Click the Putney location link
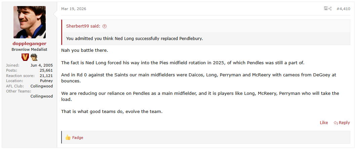This screenshot has width=356, height=149. point(46,81)
